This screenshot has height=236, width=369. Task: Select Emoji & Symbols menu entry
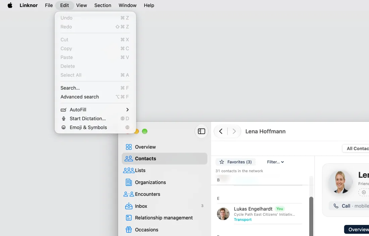[x=95, y=127]
